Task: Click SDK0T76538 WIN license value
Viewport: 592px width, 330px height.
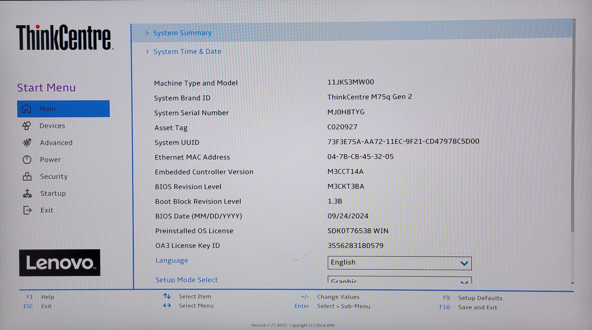Action: (x=358, y=231)
